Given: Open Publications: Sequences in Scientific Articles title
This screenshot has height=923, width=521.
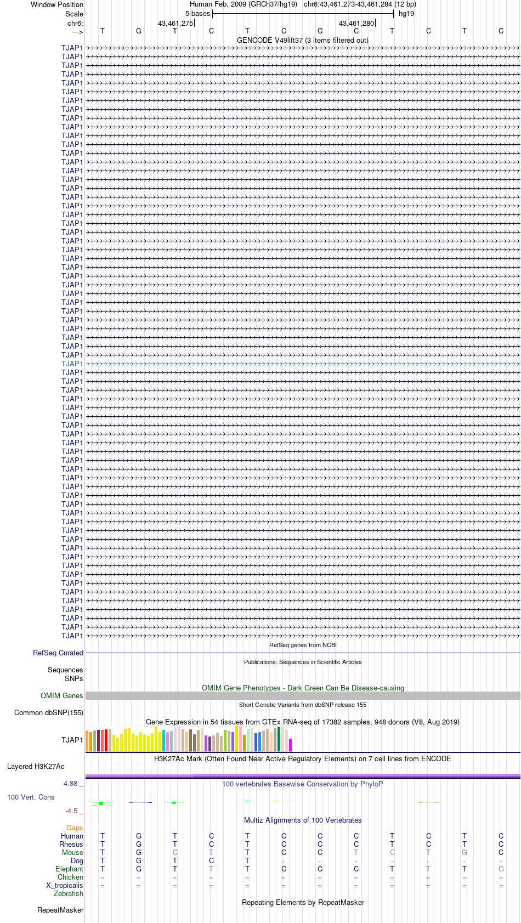Looking at the screenshot, I should (x=303, y=662).
